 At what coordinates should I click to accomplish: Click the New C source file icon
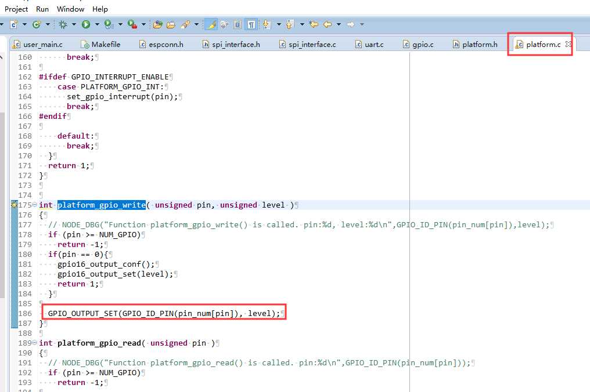14,24
